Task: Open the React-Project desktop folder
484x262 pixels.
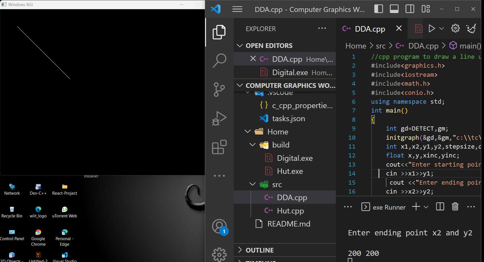Action: (65, 189)
